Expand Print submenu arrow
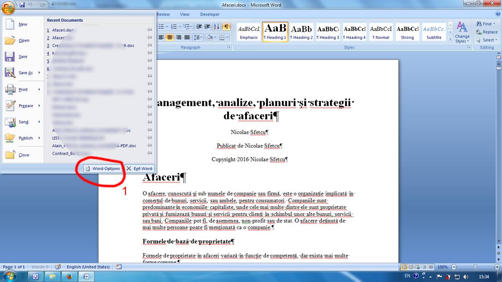 pyautogui.click(x=39, y=89)
